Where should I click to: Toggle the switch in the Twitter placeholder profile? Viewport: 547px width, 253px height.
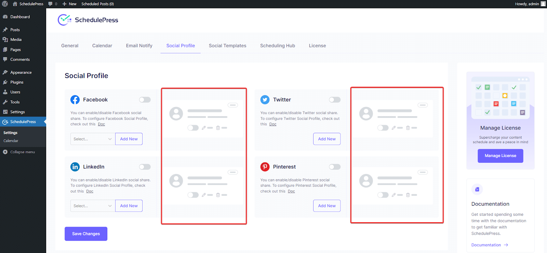(383, 128)
